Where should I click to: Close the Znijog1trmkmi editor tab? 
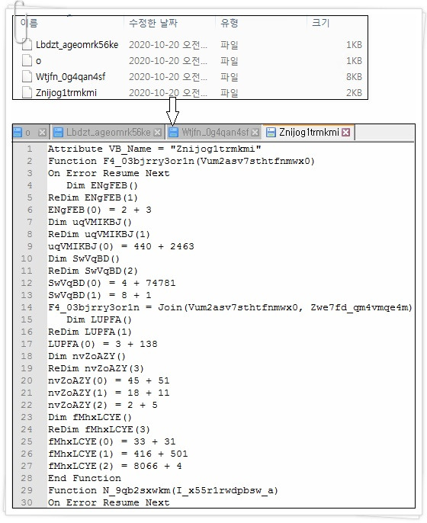346,133
